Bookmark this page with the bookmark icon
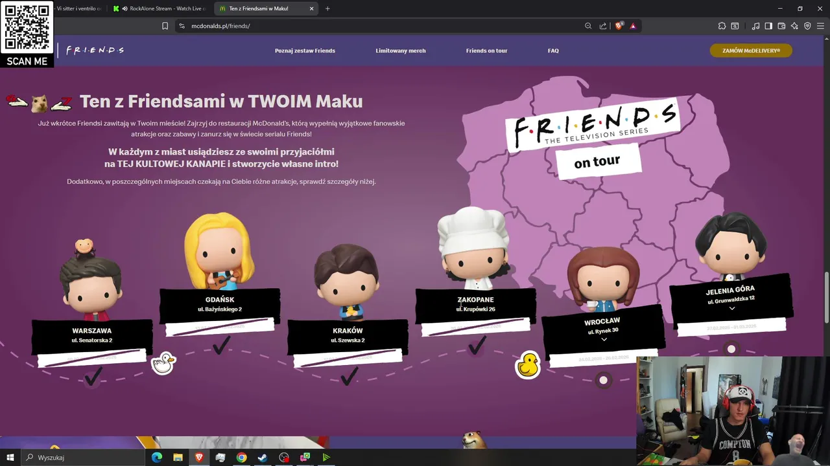Screen dimensions: 830x466 [165, 26]
